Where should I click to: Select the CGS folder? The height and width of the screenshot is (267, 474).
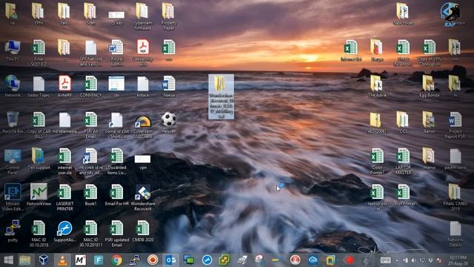(403, 123)
